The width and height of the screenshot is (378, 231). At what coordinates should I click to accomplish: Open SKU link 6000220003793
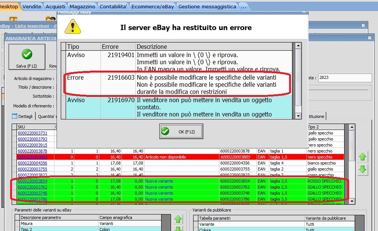tap(33, 139)
